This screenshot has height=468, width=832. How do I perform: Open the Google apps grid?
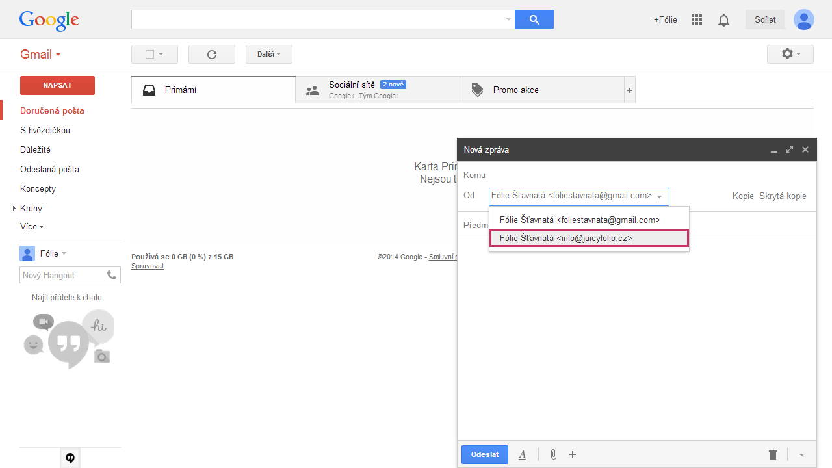pyautogui.click(x=697, y=19)
